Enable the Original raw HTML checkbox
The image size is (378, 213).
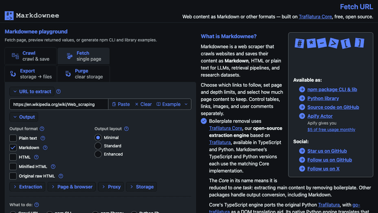[x=13, y=176]
